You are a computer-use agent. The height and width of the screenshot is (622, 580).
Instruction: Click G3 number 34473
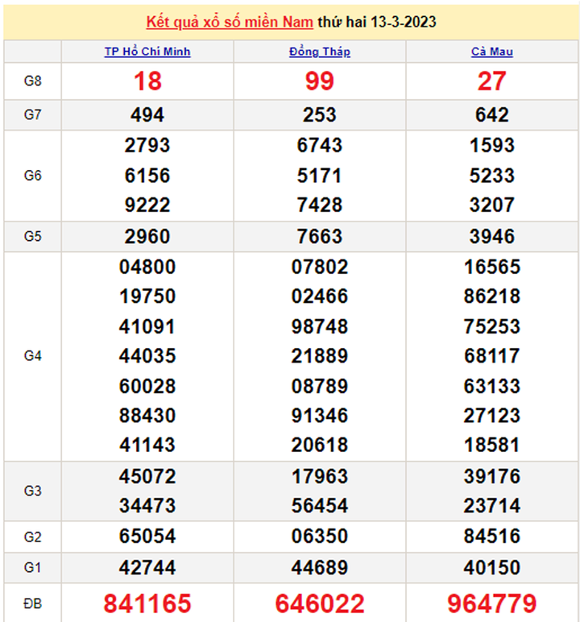tap(147, 506)
